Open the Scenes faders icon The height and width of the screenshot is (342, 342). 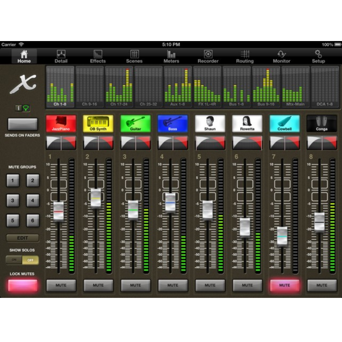134,54
